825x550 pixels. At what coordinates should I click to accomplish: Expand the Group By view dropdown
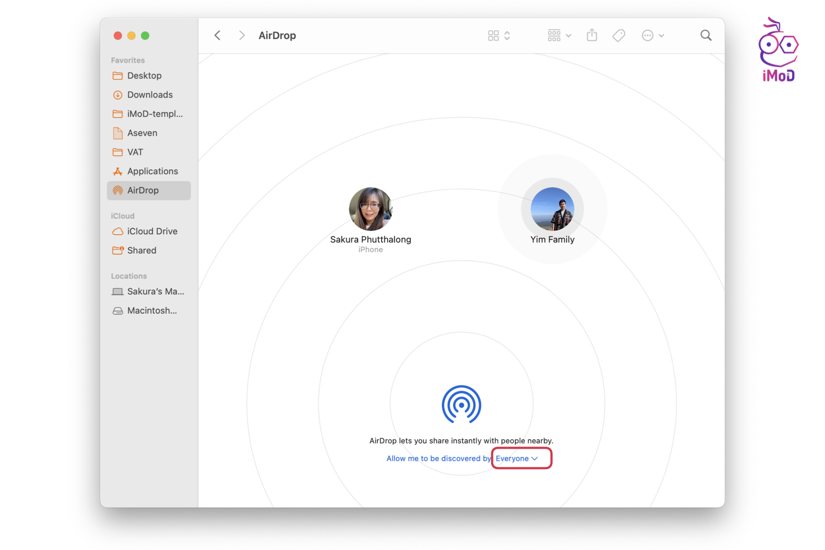pyautogui.click(x=559, y=36)
